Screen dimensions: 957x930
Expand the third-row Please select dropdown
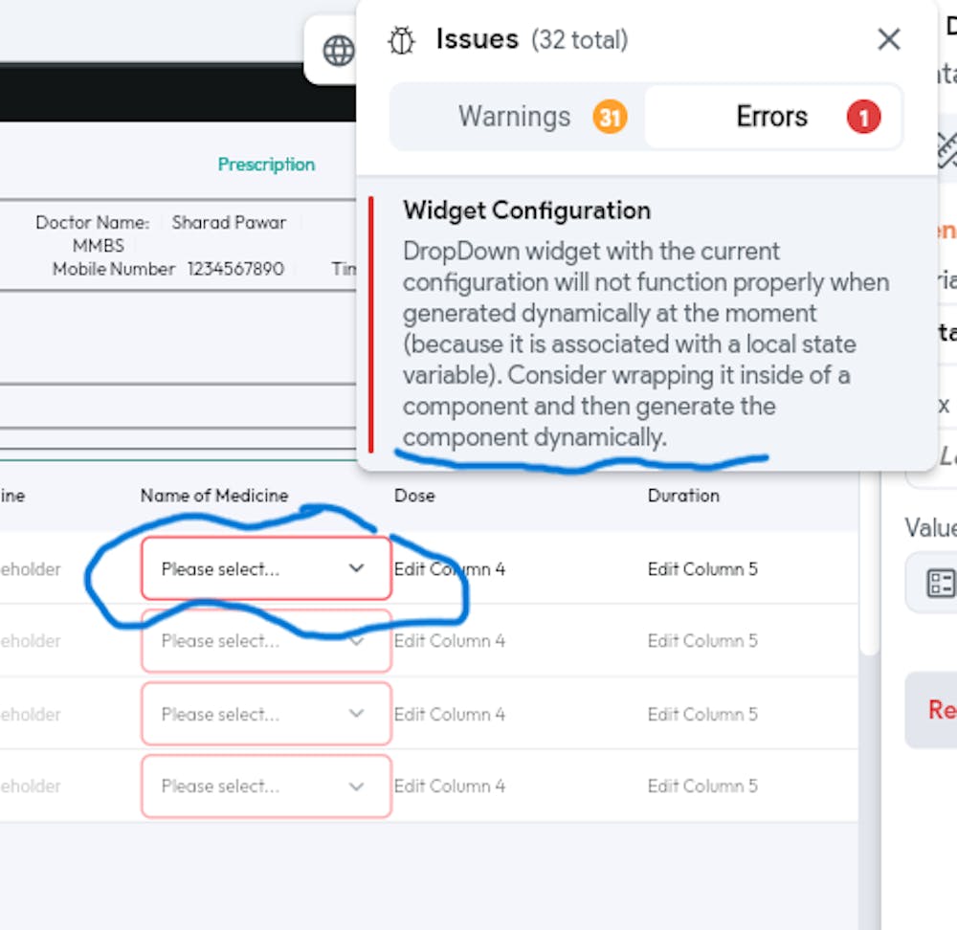[265, 714]
